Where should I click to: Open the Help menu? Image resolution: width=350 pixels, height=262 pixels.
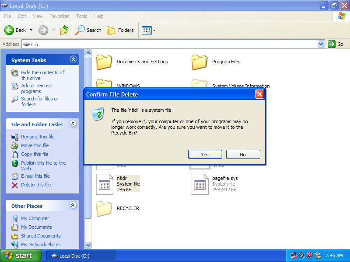click(x=98, y=16)
